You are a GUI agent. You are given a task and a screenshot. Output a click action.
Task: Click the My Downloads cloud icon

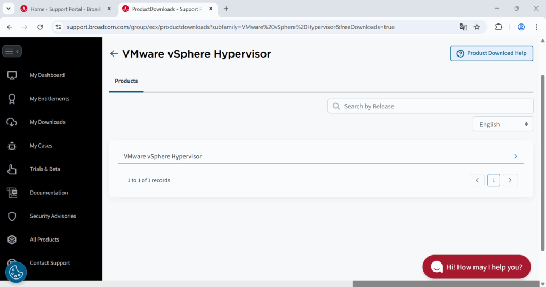[12, 122]
